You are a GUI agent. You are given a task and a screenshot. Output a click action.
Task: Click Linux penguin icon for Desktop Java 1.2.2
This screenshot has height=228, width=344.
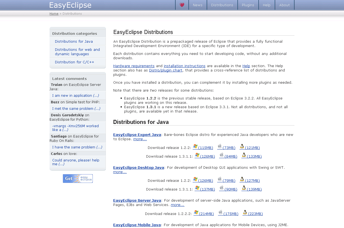coord(242,180)
